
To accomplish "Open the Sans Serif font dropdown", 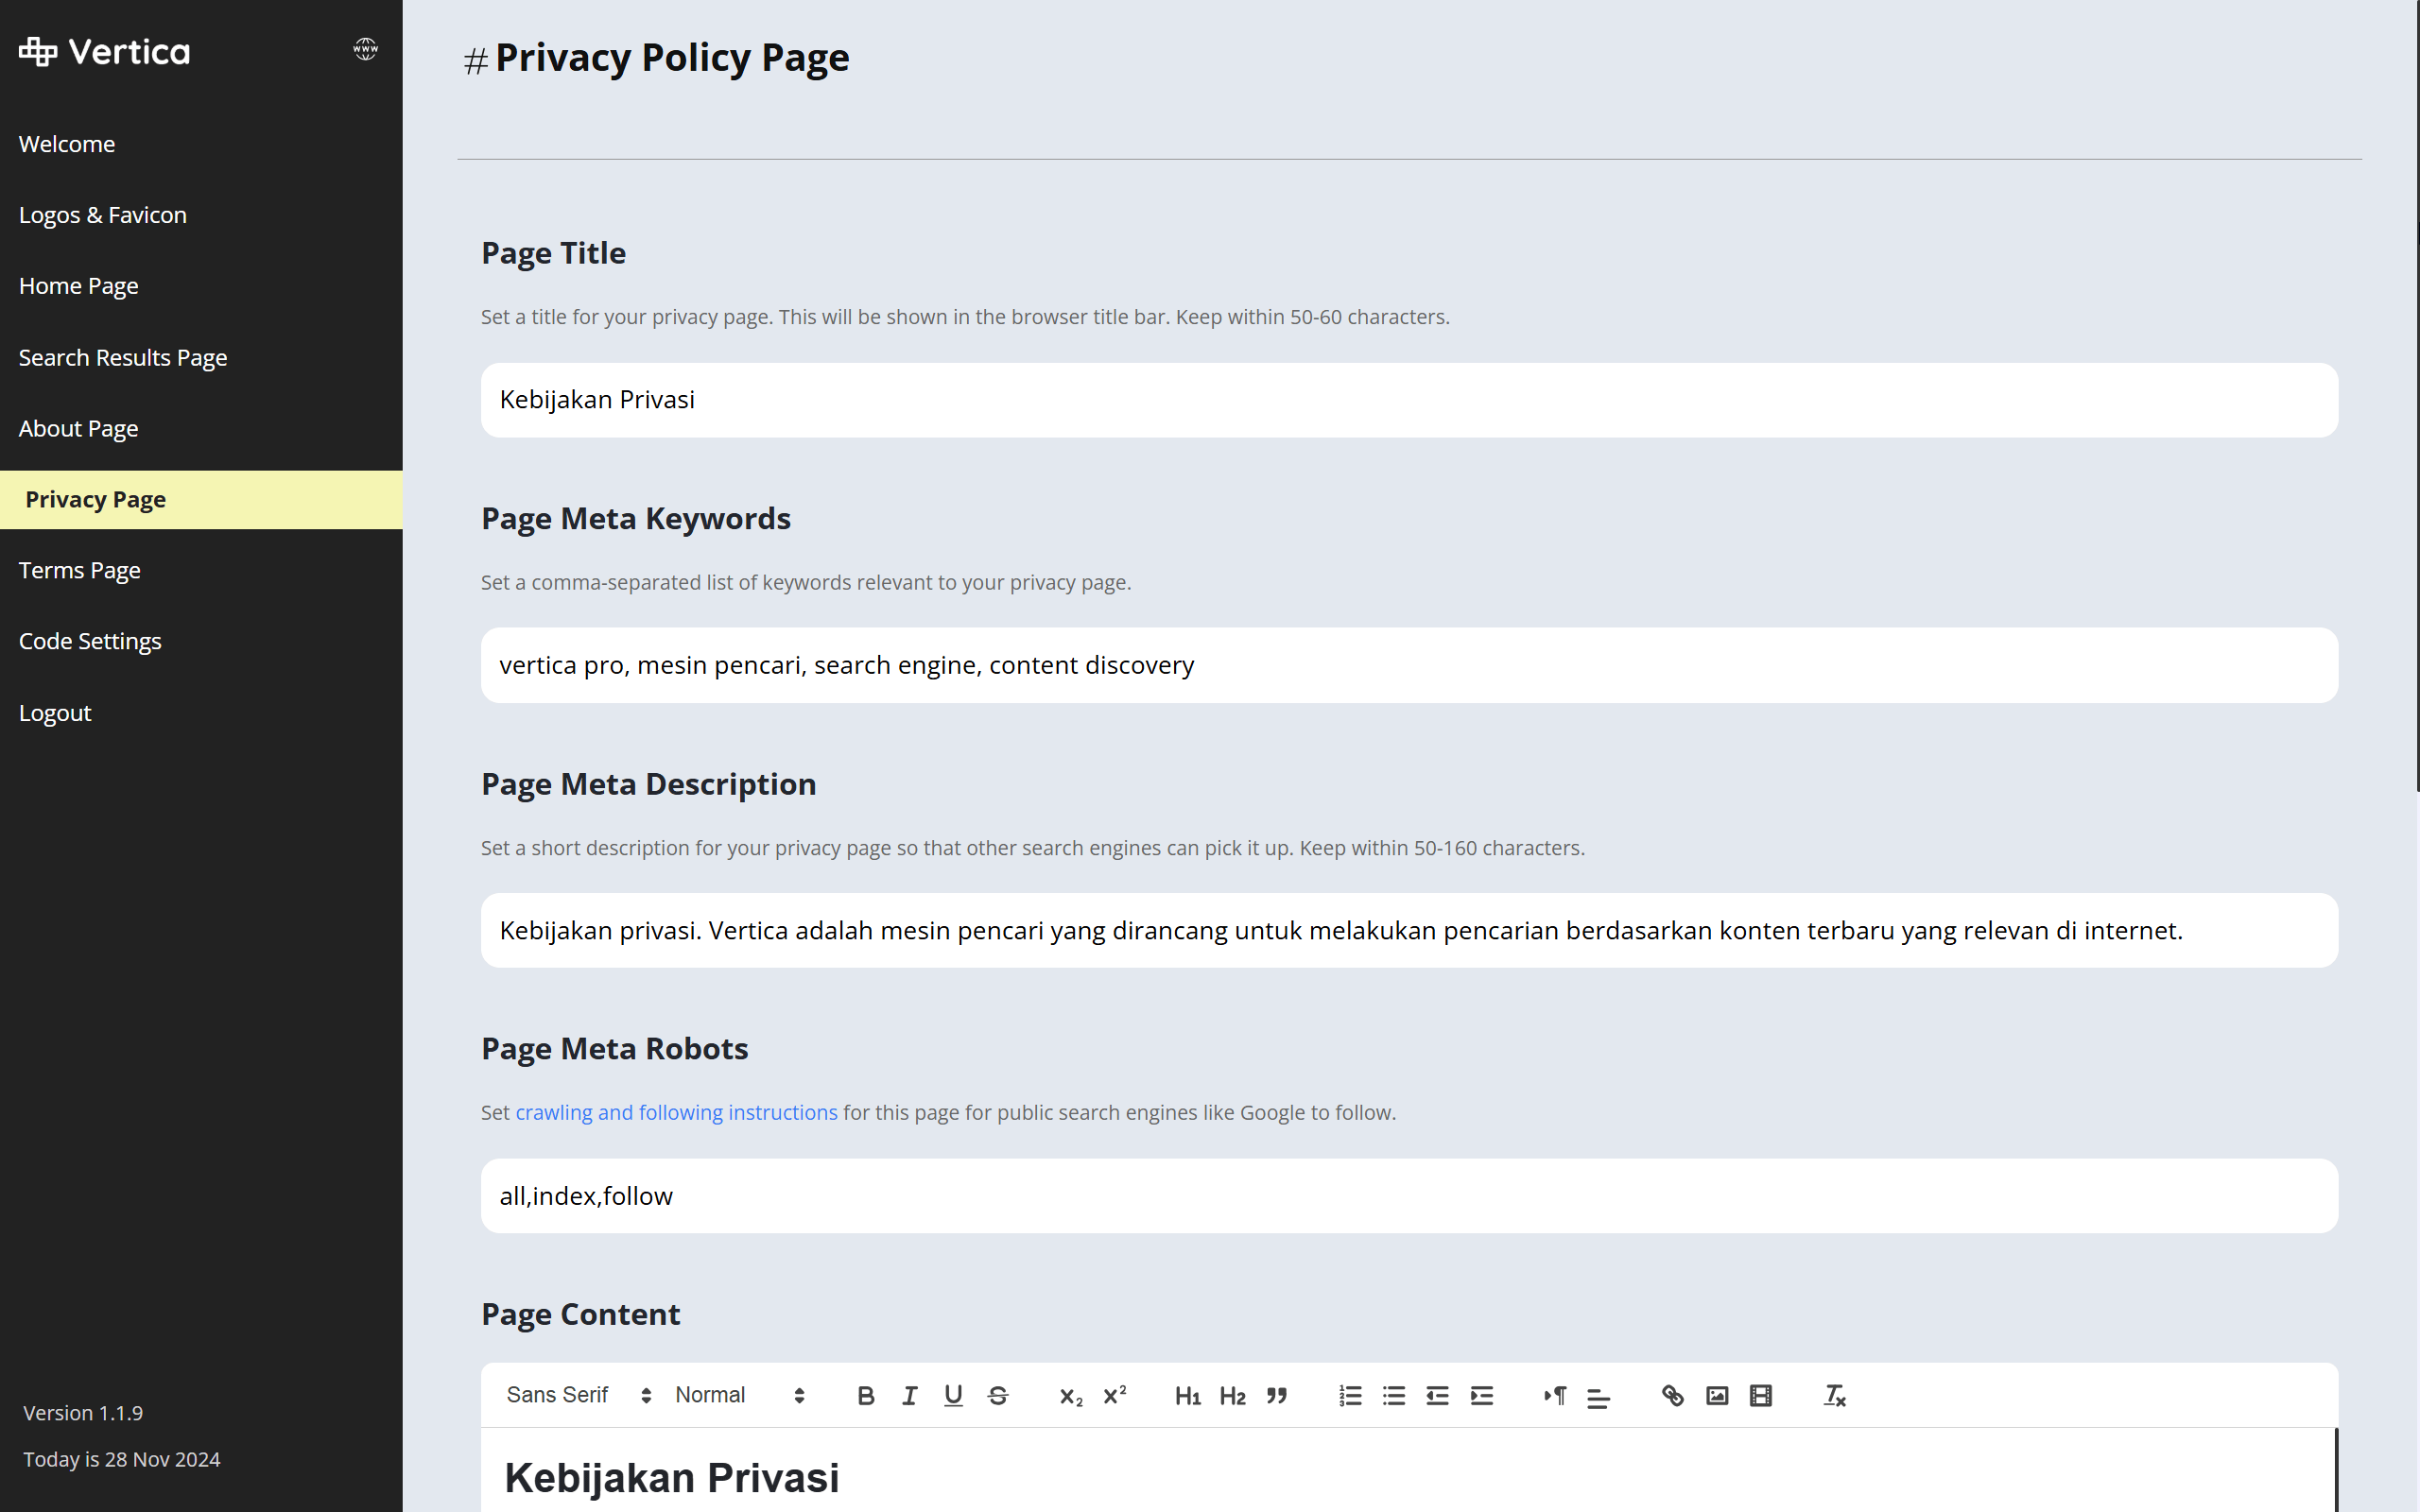I will pos(578,1395).
